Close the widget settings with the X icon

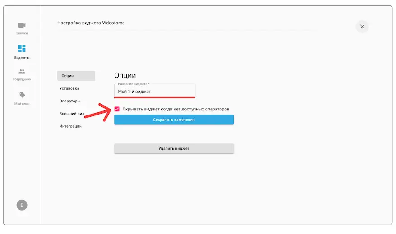(362, 27)
